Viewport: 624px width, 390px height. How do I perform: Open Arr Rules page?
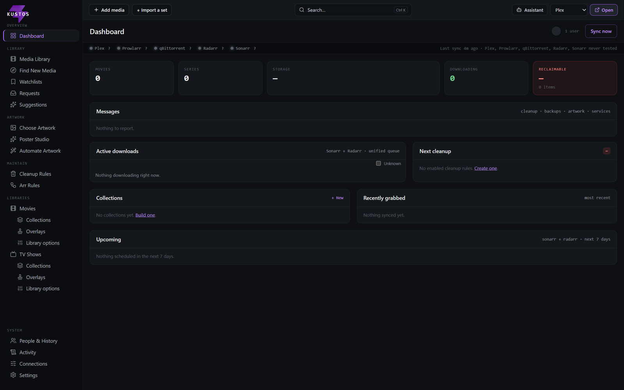[41, 185]
